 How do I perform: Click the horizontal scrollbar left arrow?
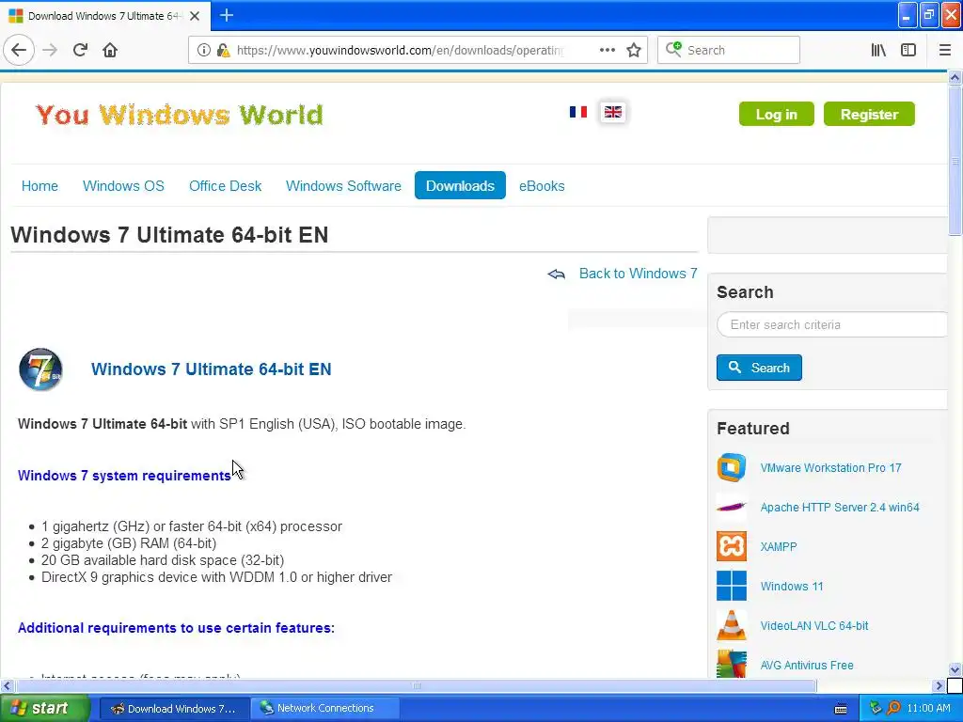7,685
